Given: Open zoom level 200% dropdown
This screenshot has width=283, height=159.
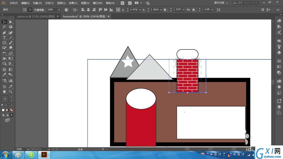Looking at the screenshot, I should click(28, 149).
